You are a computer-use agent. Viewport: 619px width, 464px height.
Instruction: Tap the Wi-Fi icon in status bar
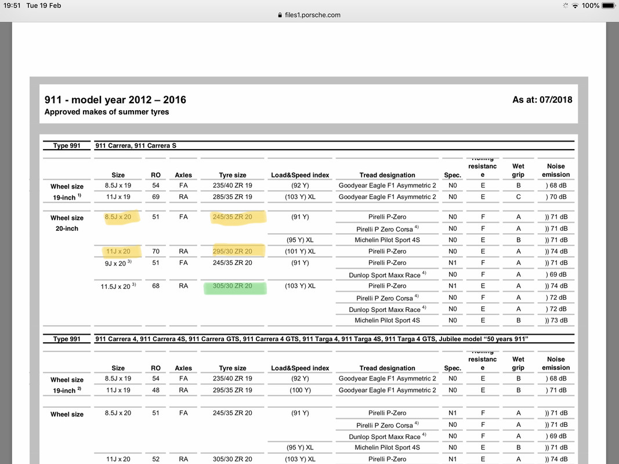575,6
